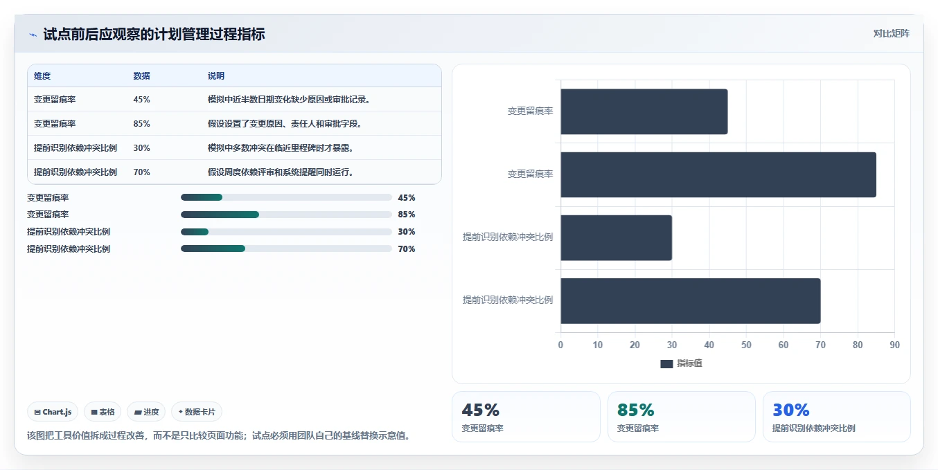Click the progress bar showing 70%
The image size is (938, 470).
pyautogui.click(x=286, y=248)
